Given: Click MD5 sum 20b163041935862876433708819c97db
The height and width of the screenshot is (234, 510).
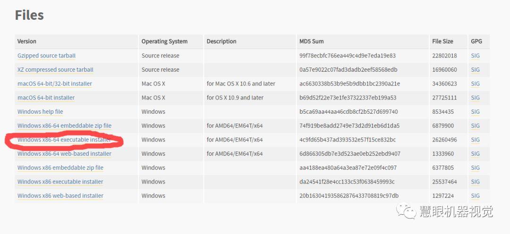Looking at the screenshot, I should [x=348, y=196].
